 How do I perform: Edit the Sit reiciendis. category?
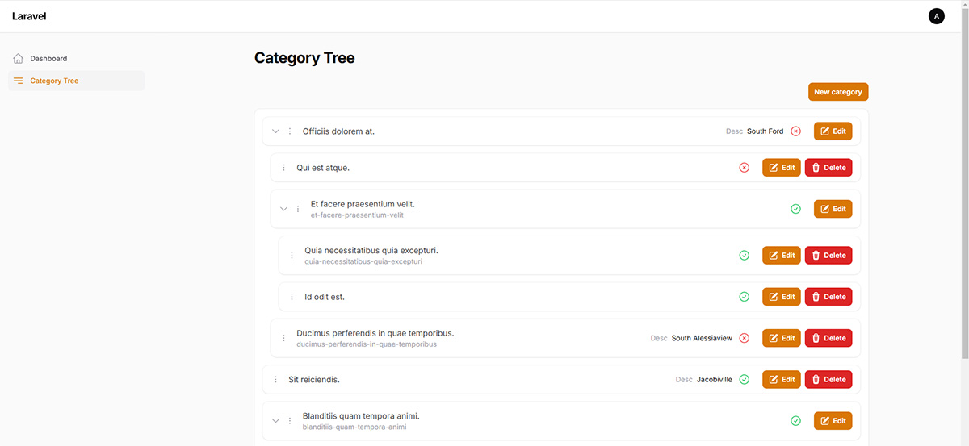(782, 379)
